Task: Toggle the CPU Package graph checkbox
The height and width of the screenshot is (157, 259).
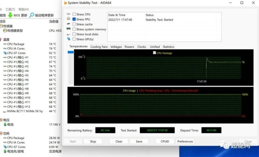Action: [154, 53]
